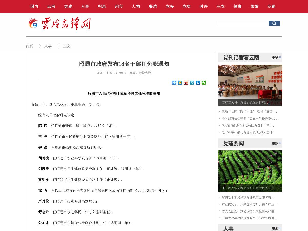
Task: Click 人事 breadcrumb link
Action: click(48, 46)
